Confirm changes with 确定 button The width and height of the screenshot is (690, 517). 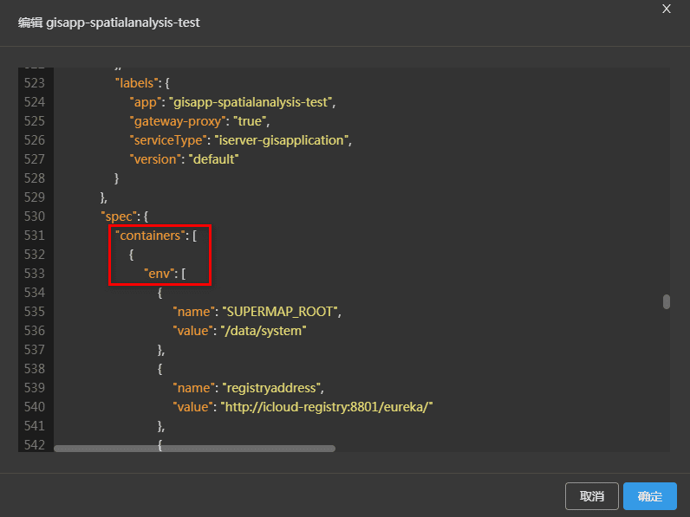(x=650, y=496)
